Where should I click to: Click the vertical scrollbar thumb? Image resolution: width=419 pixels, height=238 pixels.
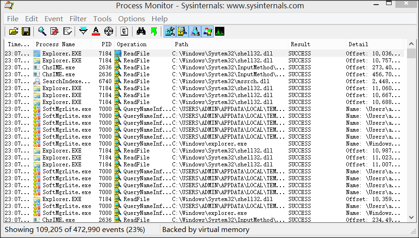point(411,53)
